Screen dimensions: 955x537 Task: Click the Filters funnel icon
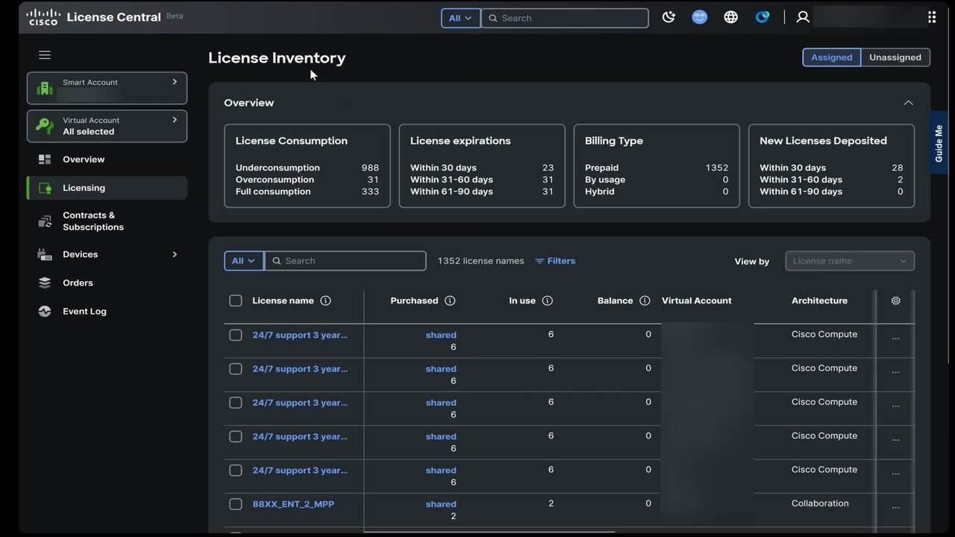coord(539,261)
